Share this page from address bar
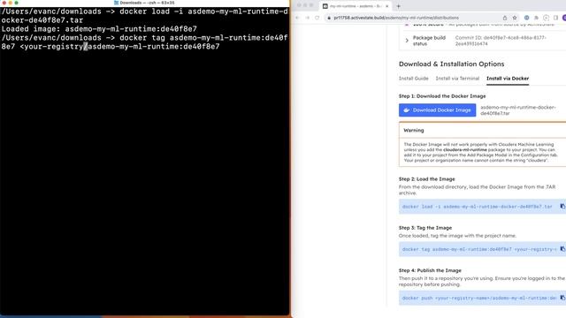Screen dimensions: 566x318 505,18
